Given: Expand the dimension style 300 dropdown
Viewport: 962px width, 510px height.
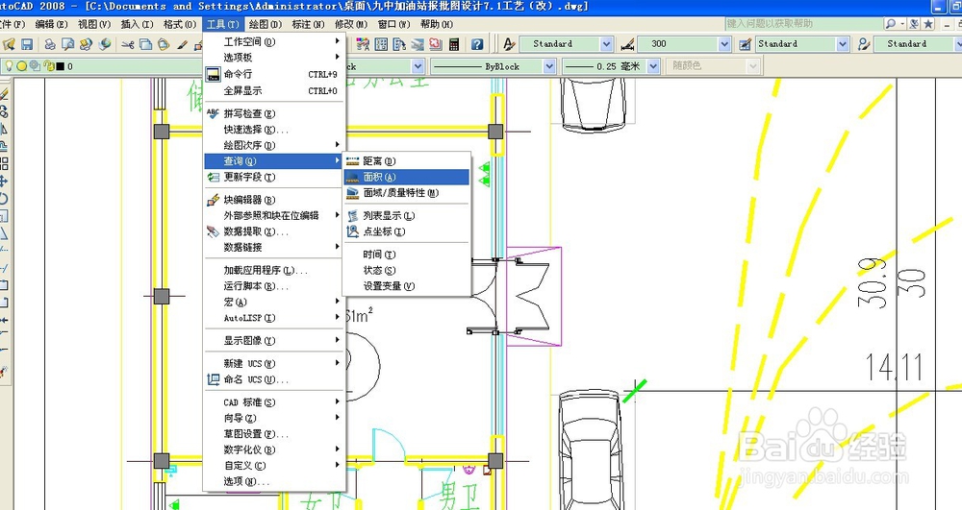Looking at the screenshot, I should [x=724, y=44].
